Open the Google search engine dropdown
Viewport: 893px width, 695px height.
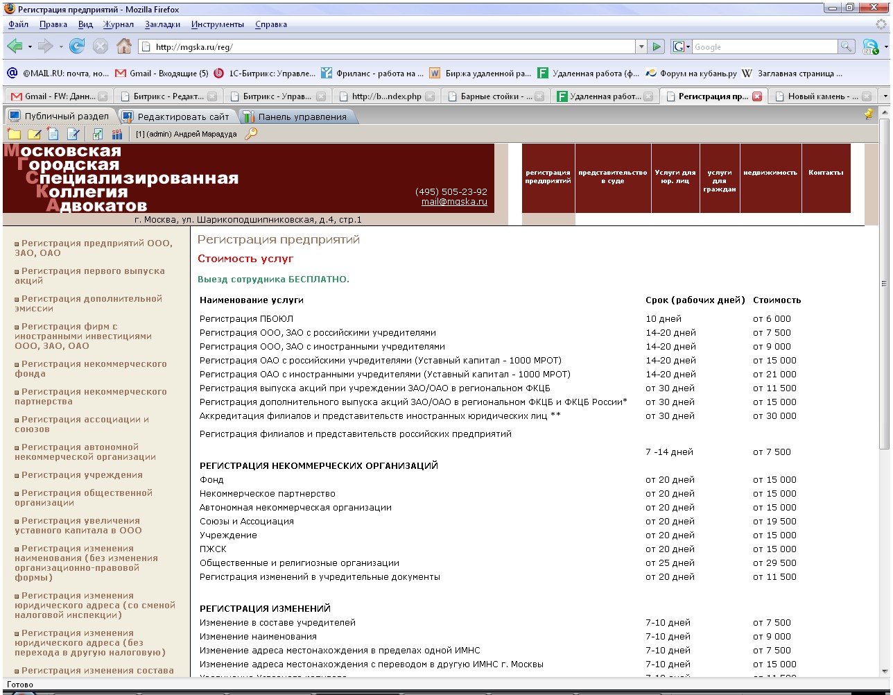(x=681, y=47)
